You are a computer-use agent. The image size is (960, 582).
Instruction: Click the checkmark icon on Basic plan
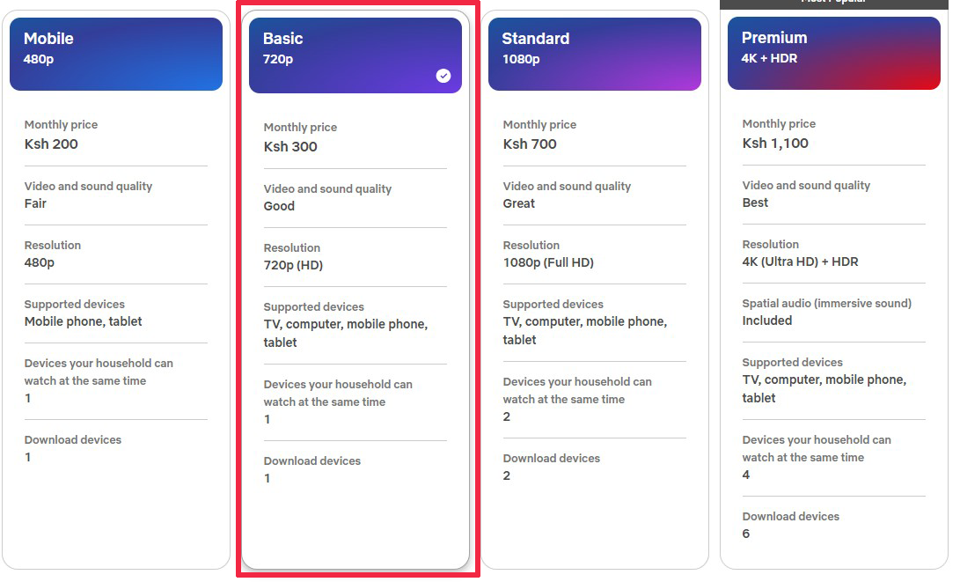(443, 76)
